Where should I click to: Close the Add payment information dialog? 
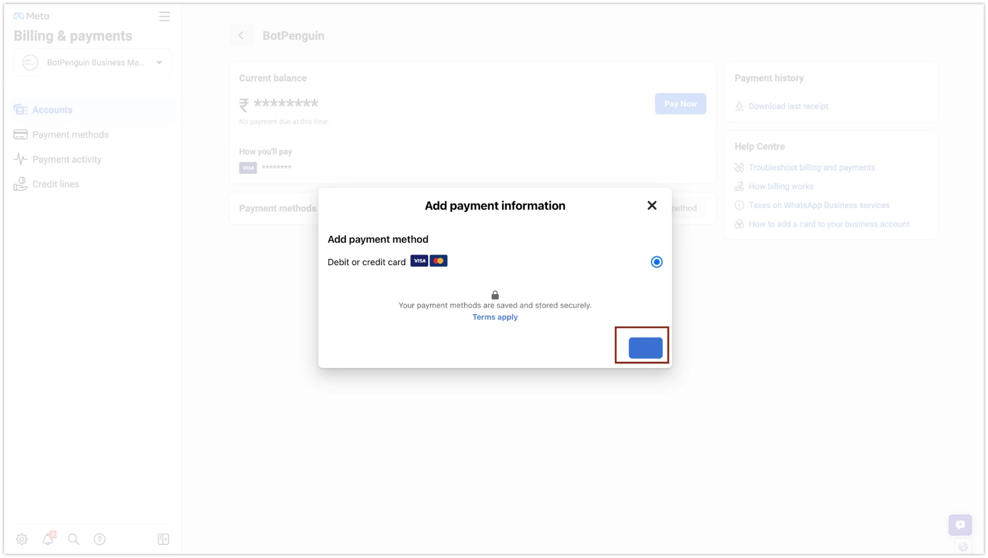pos(652,206)
